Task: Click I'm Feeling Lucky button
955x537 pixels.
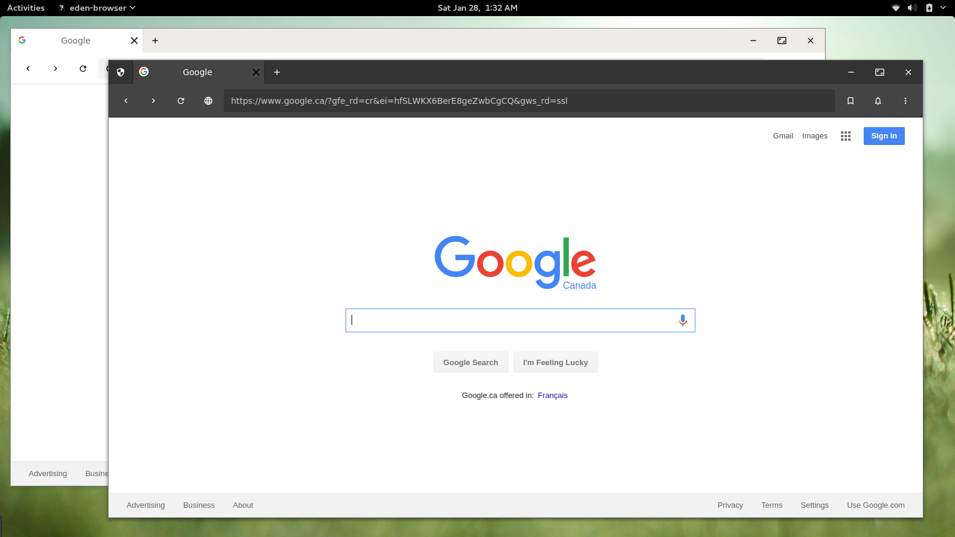Action: (x=556, y=362)
